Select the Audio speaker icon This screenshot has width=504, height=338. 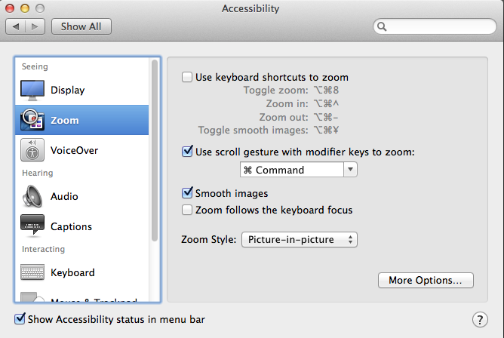(32, 196)
